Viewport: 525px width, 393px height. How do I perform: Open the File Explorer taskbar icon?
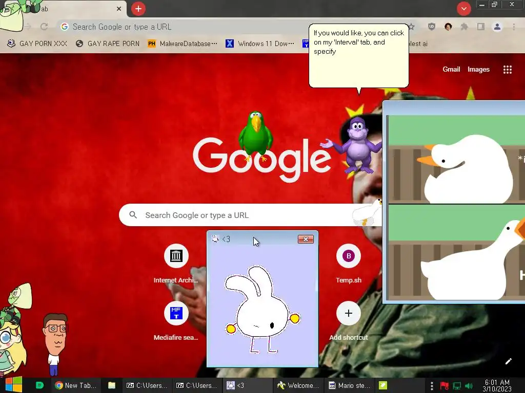coord(111,385)
